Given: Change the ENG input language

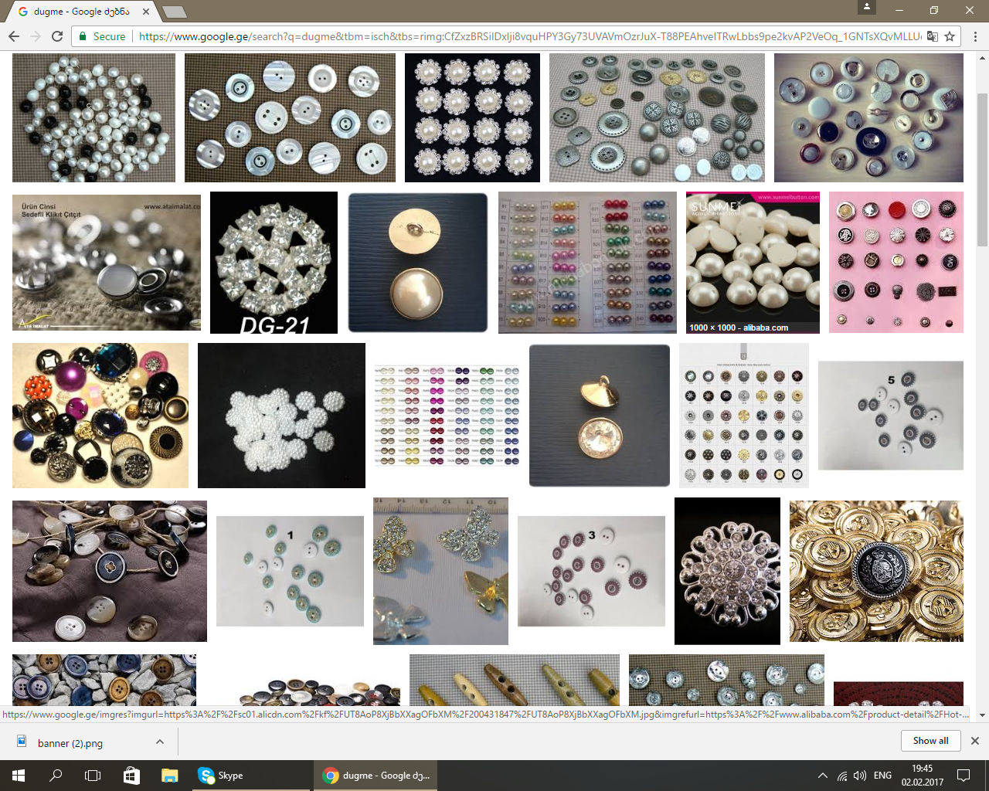Looking at the screenshot, I should click(x=882, y=776).
